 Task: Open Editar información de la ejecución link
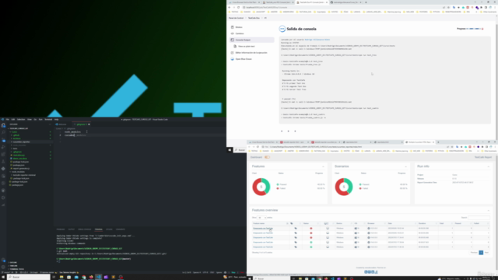(x=251, y=53)
